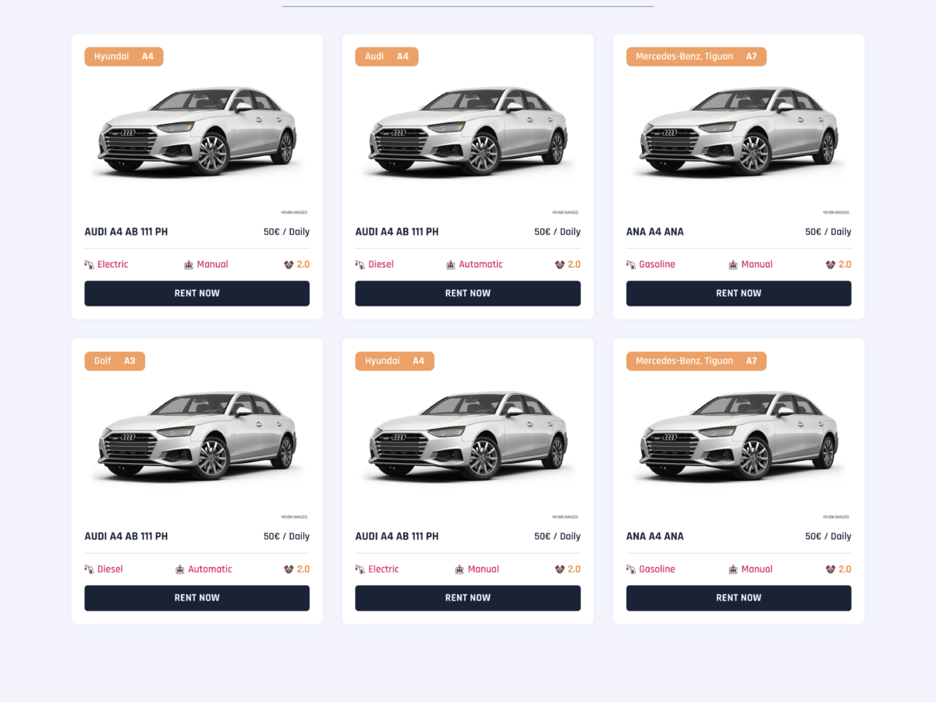Click Electric fuel icon on top-row Hyundai card
This screenshot has width=936, height=702.
(89, 265)
